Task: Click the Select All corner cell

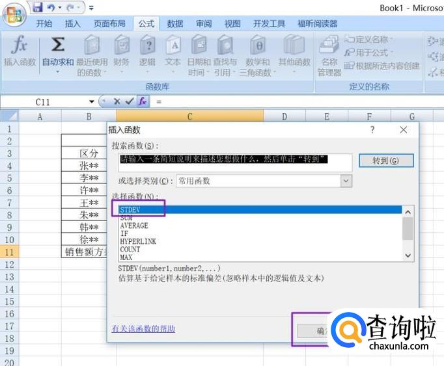Action: 10,116
